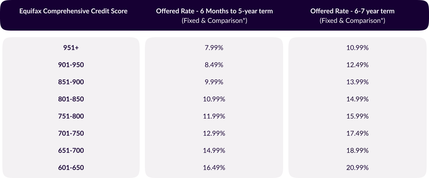Screen dimensions: 429x178
Task: Select the 16.49% rate cell
Action: pos(214,168)
